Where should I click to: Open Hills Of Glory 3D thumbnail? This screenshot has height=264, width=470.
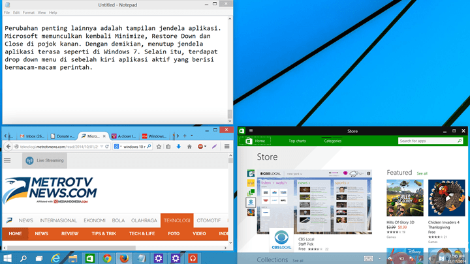pyautogui.click(x=405, y=198)
